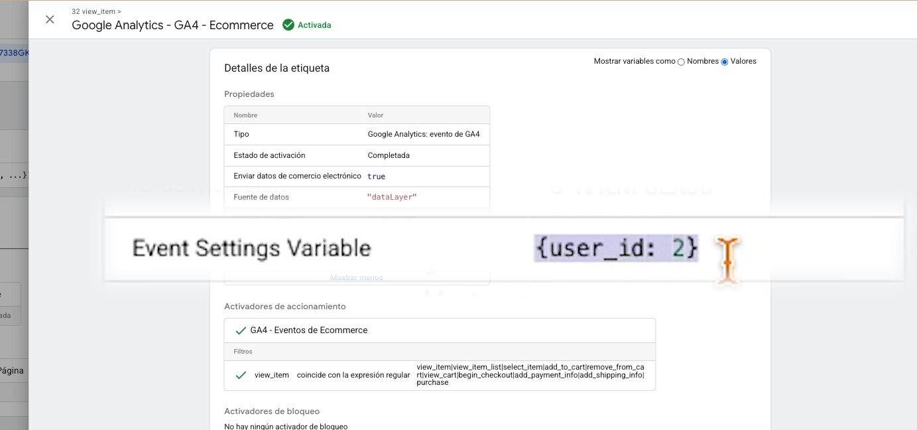Image resolution: width=917 pixels, height=430 pixels.
Task: Click the Activadores de accionamiento heading
Action: (285, 307)
